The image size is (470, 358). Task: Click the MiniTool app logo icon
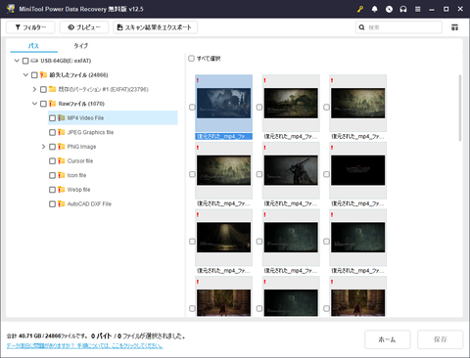tap(11, 9)
